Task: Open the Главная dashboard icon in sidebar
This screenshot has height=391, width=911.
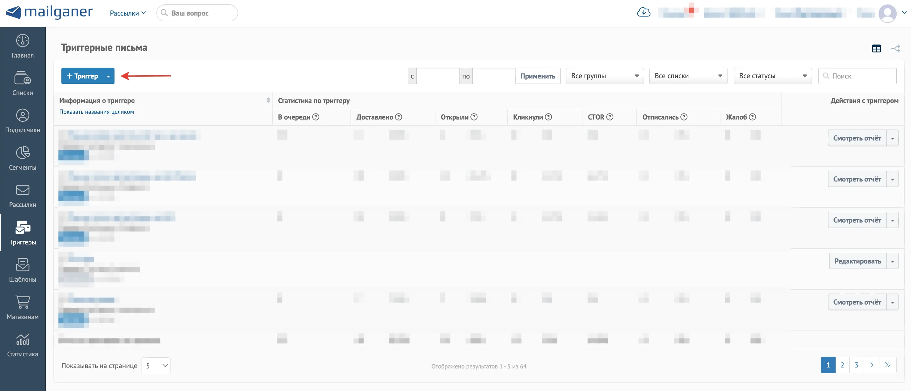Action: (x=23, y=41)
